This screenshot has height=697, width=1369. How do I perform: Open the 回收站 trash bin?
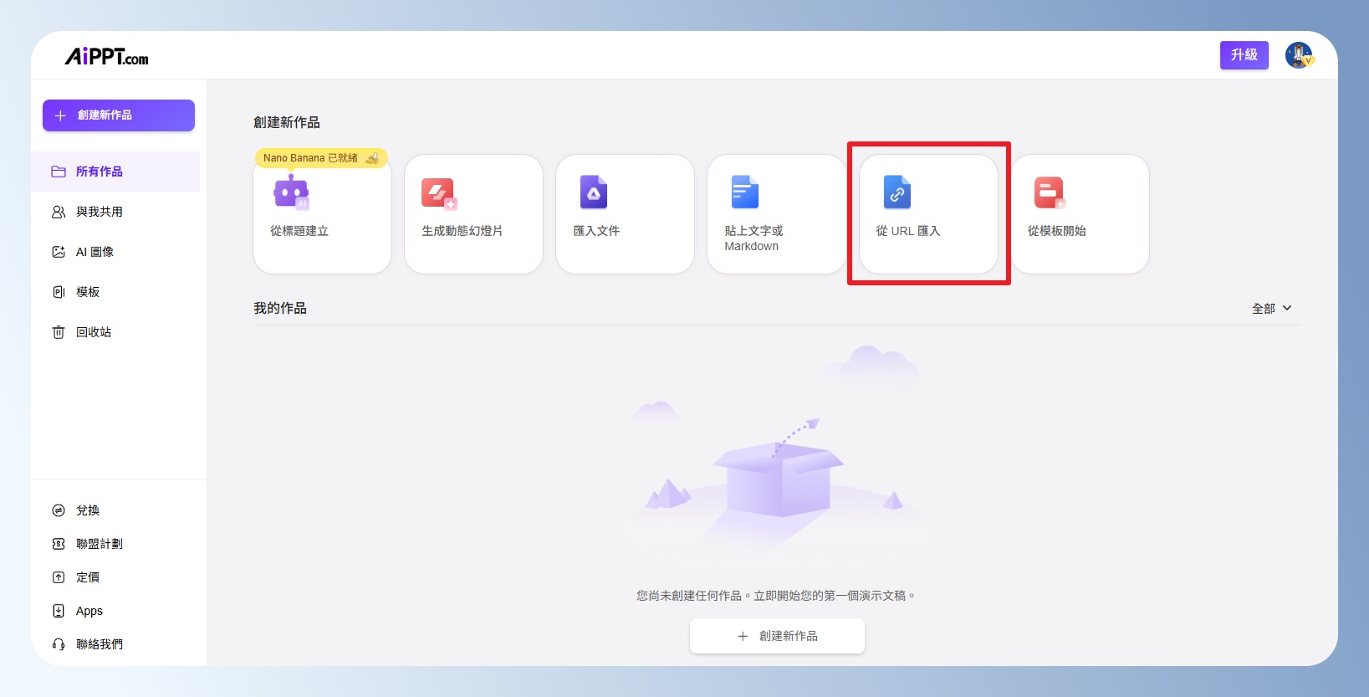click(93, 332)
